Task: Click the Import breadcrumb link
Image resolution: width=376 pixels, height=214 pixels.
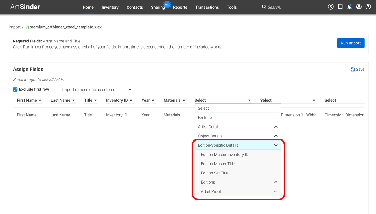Action: click(x=14, y=27)
